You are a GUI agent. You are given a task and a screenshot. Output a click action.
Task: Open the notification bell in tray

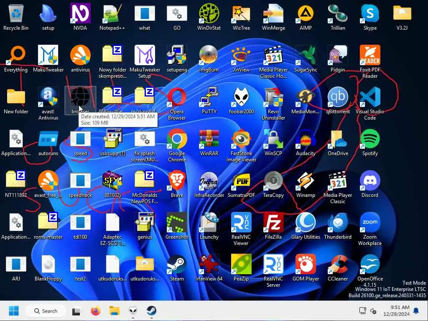[x=416, y=311]
